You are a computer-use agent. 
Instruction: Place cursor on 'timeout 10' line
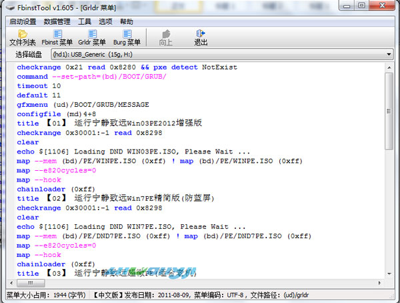(39, 86)
